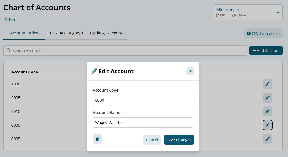Click the pencil edit icon for account 2005
This screenshot has height=157, width=288.
pyautogui.click(x=267, y=97)
